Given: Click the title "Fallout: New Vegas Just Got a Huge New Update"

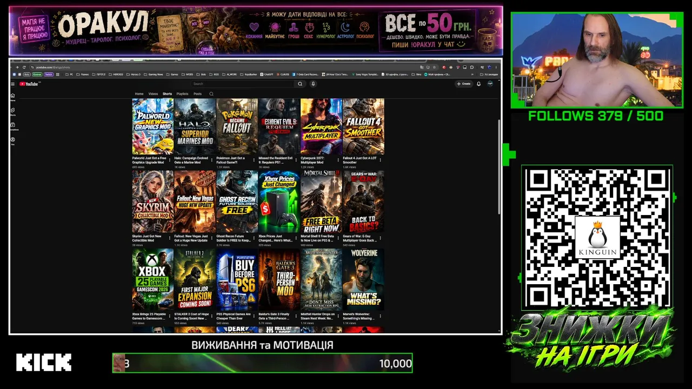Looking at the screenshot, I should (191, 238).
